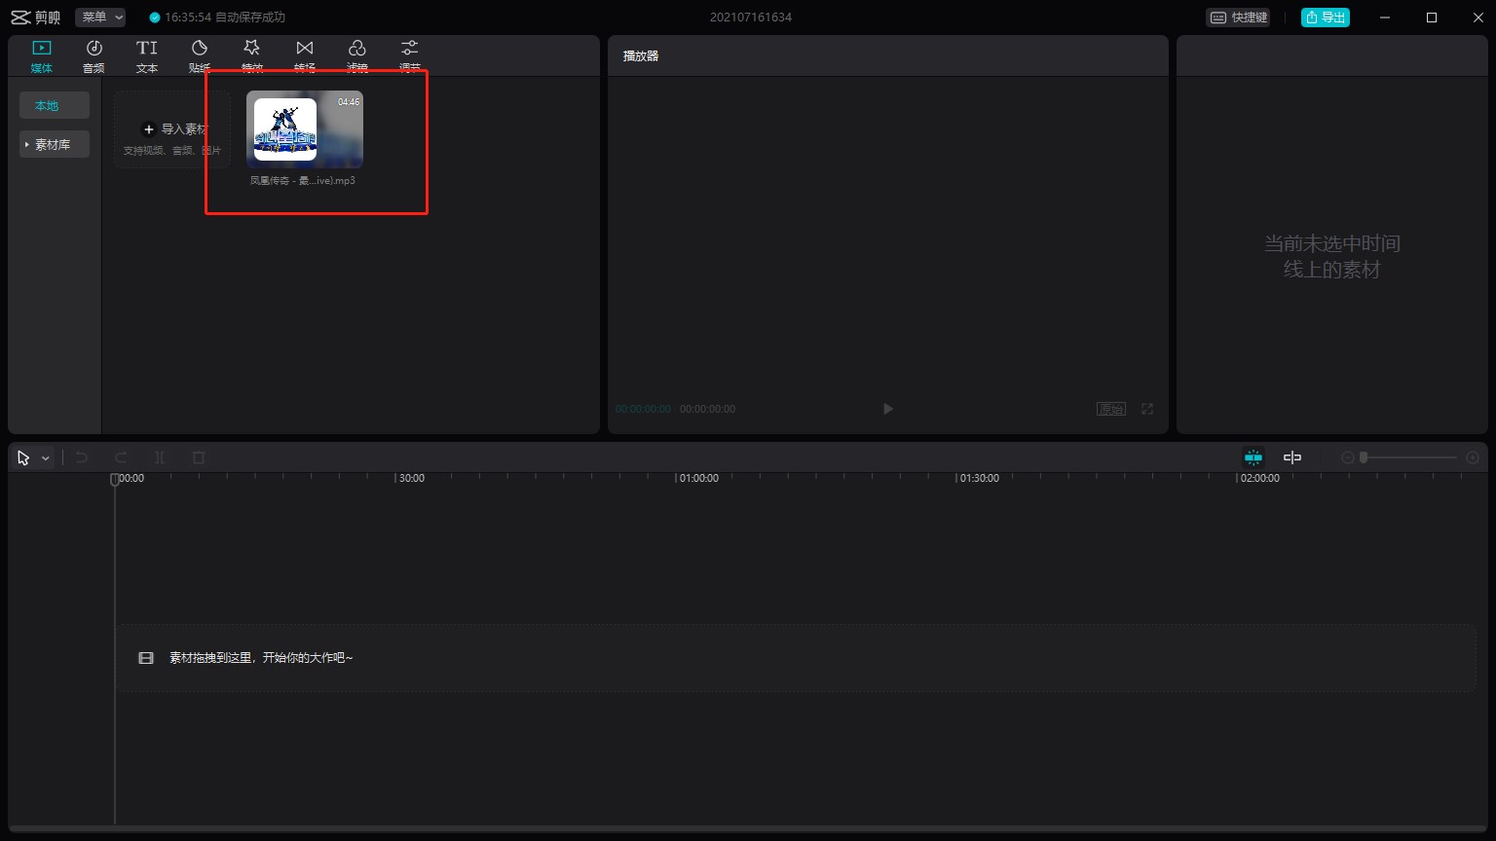Click the 02:00:00 ruler mark

[1259, 478]
